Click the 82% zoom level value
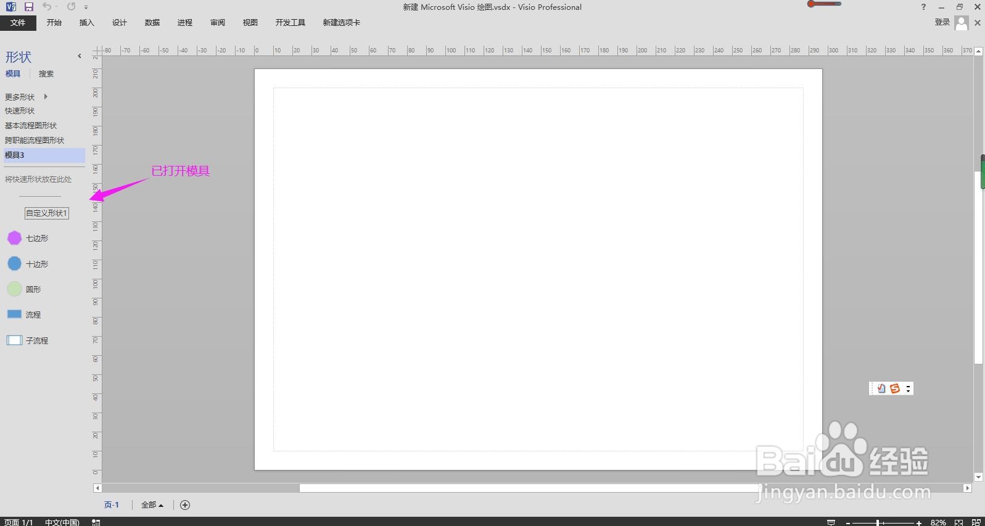 coord(938,522)
